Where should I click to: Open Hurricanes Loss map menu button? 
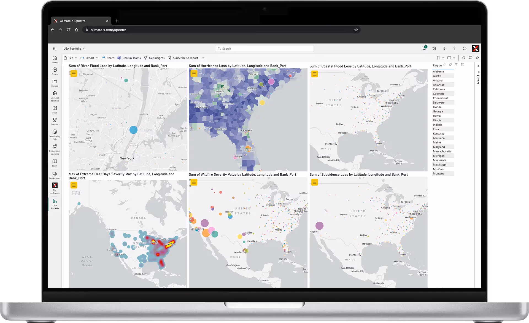point(194,74)
